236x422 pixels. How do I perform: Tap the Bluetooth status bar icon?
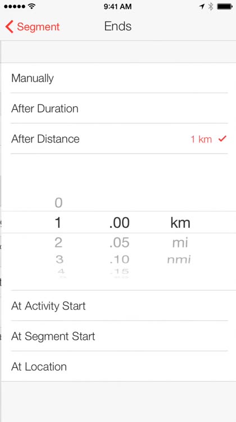pos(211,6)
